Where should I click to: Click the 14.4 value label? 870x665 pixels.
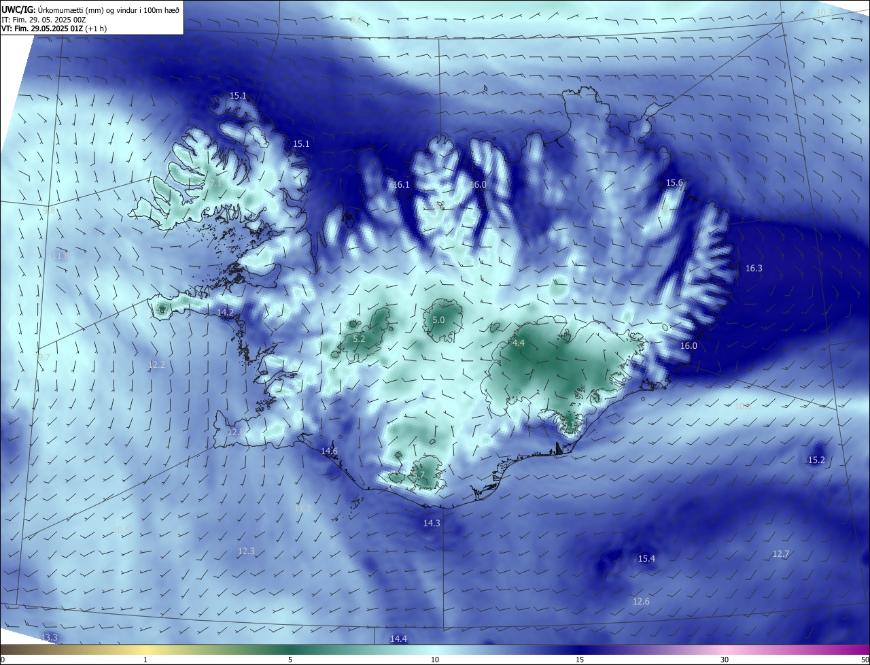tap(398, 639)
